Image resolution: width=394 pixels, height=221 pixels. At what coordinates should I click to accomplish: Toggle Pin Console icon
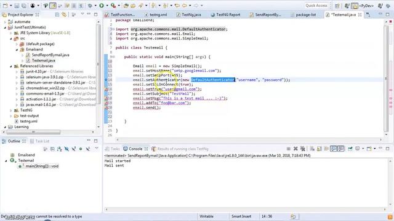(x=350, y=149)
